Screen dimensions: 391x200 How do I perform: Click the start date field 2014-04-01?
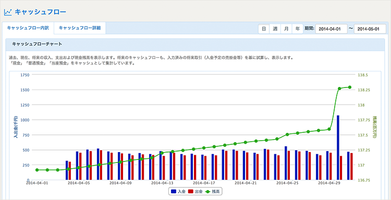point(332,29)
